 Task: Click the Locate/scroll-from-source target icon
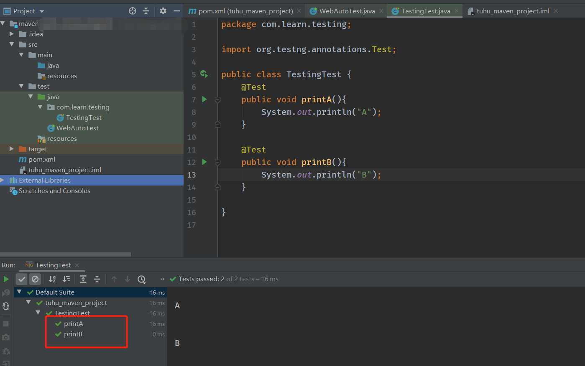click(133, 11)
